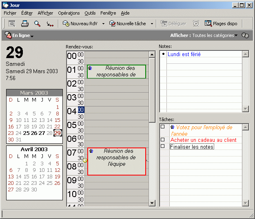The width and height of the screenshot is (255, 219).
Task: Open the Fichier menu
Action: pyautogui.click(x=10, y=13)
